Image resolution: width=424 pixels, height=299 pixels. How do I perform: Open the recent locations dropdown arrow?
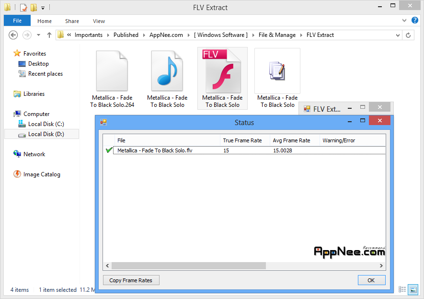coord(38,35)
